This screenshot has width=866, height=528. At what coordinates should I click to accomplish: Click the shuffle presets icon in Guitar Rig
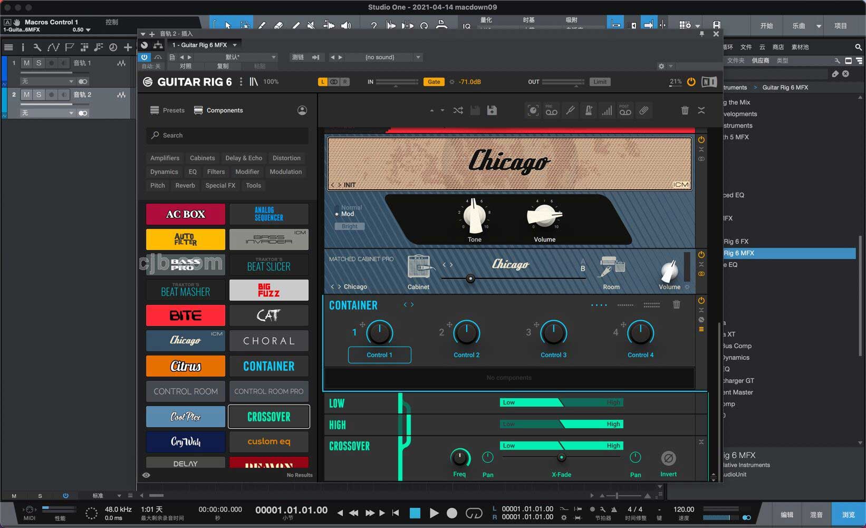click(458, 110)
